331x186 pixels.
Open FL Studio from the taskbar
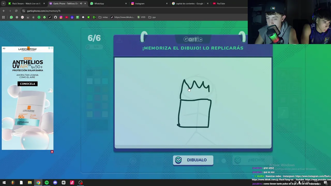[x=13, y=183]
